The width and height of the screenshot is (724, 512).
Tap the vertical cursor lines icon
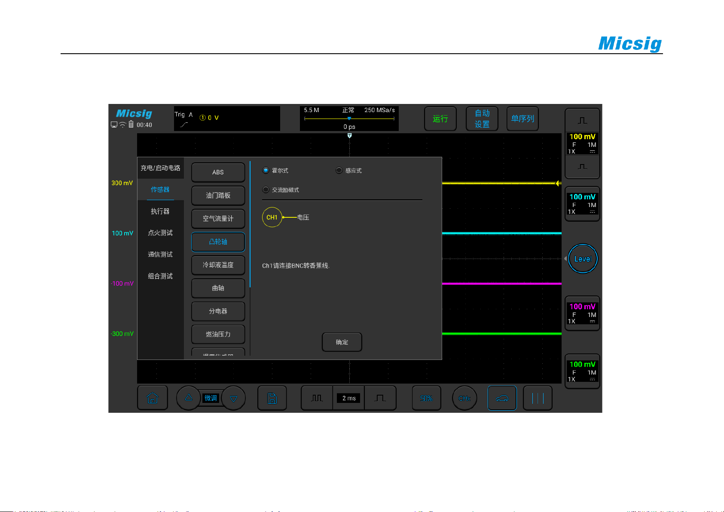(538, 398)
